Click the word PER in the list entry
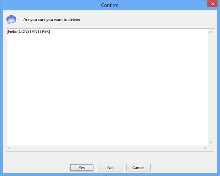Image resolution: width=220 pixels, height=176 pixels. (45, 32)
